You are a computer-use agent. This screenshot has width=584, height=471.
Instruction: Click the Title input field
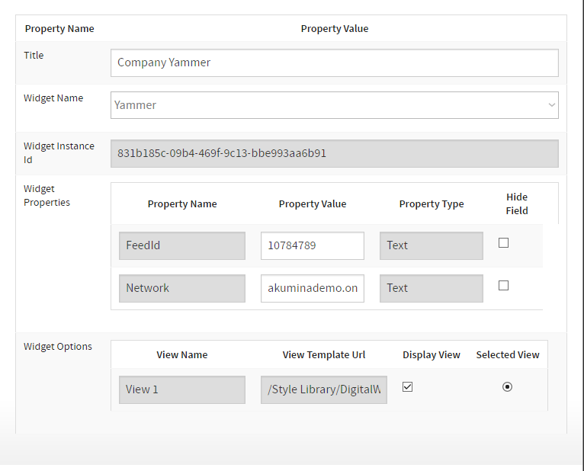pos(334,63)
